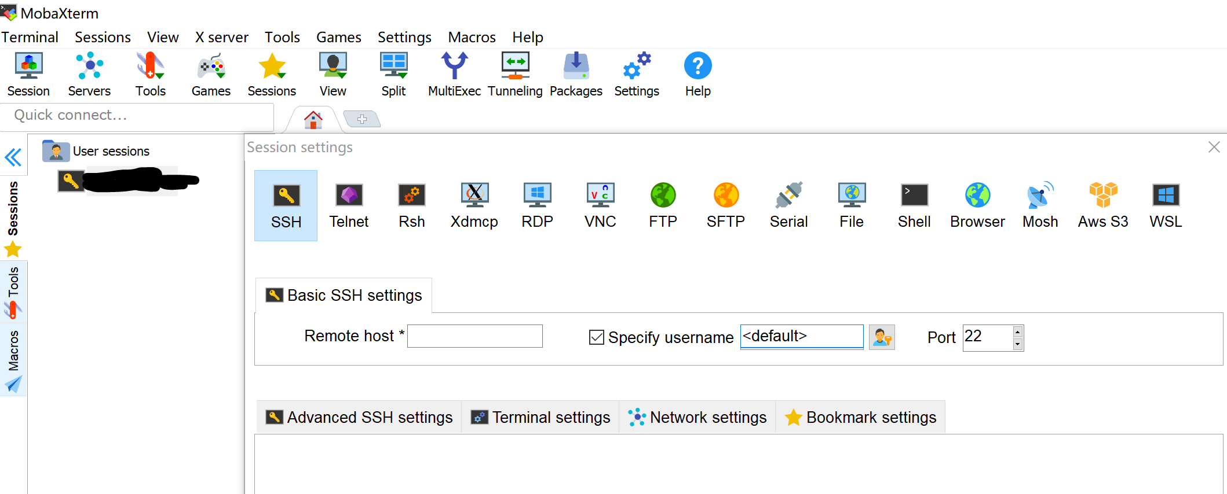Open the Terminal menu
This screenshot has width=1227, height=494.
coord(30,37)
